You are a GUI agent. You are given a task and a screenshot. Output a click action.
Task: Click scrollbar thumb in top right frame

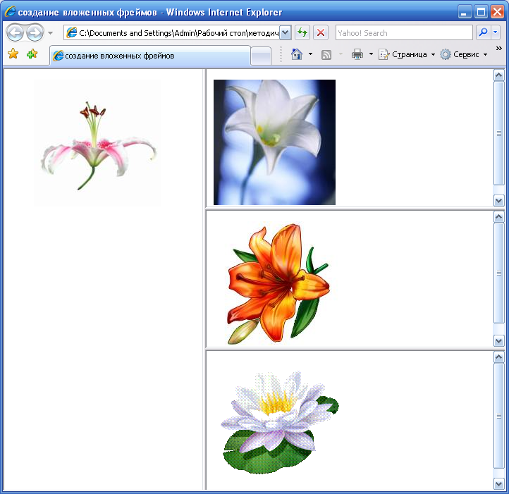click(498, 133)
